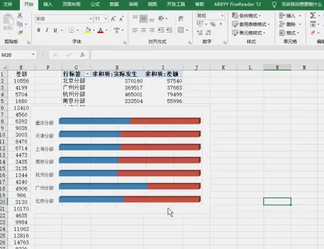This screenshot has width=324, height=249.
Task: Click the Cut scissors icon
Action: pos(20,15)
